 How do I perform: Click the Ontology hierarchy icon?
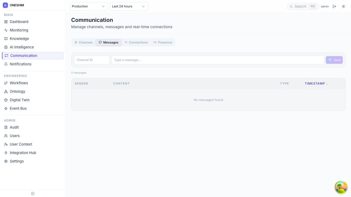[x=6, y=92]
